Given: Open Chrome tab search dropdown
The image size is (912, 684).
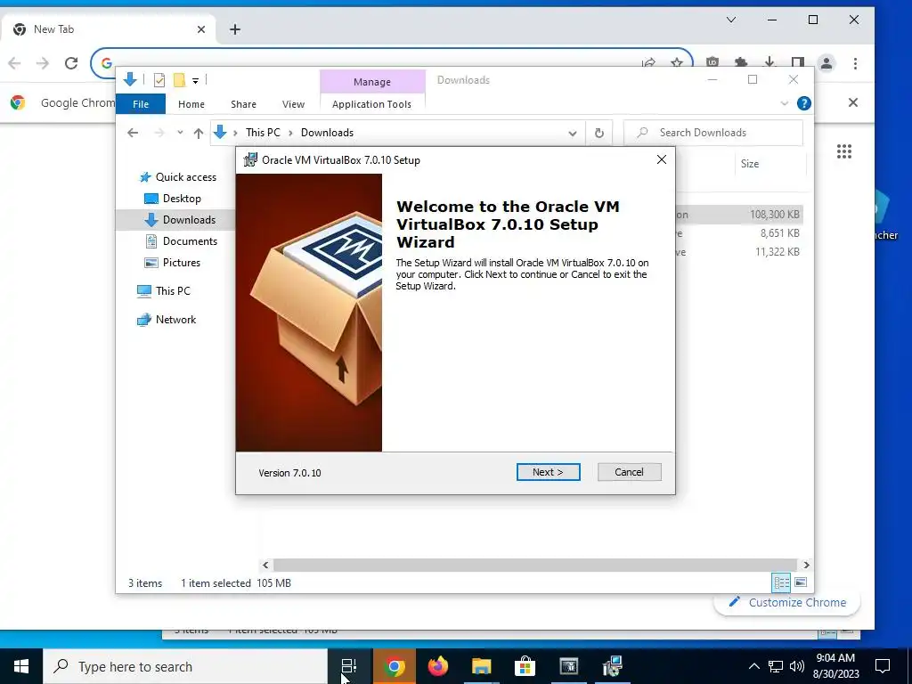Looking at the screenshot, I should click(x=731, y=20).
